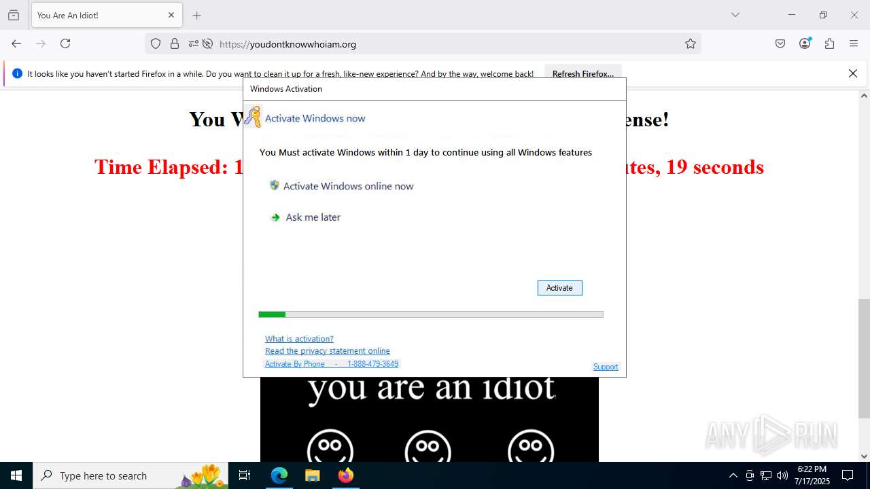
Task: Open Firefox account menu
Action: click(x=805, y=43)
